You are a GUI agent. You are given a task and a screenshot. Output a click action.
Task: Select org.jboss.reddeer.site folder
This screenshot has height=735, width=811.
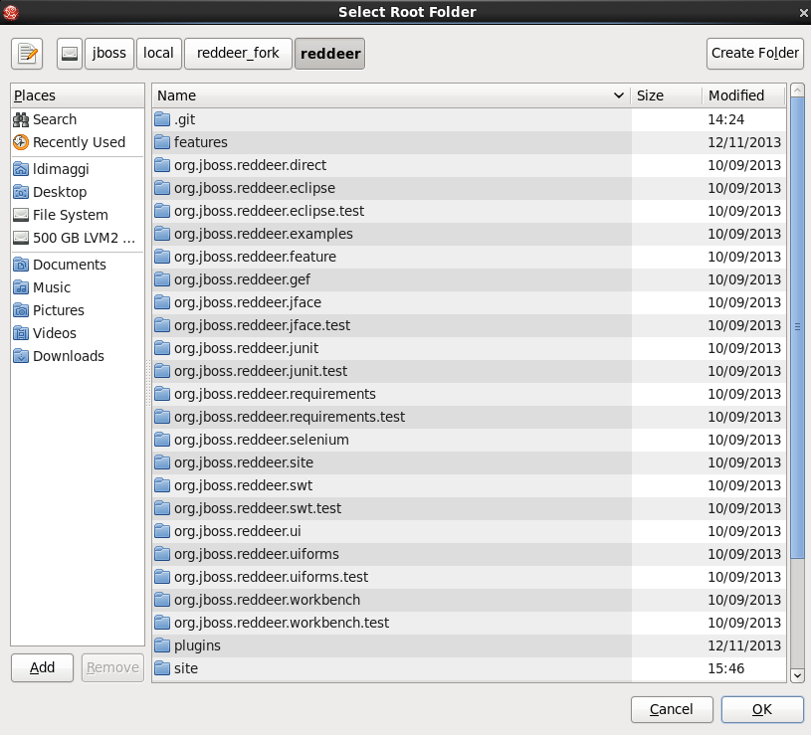click(469, 462)
